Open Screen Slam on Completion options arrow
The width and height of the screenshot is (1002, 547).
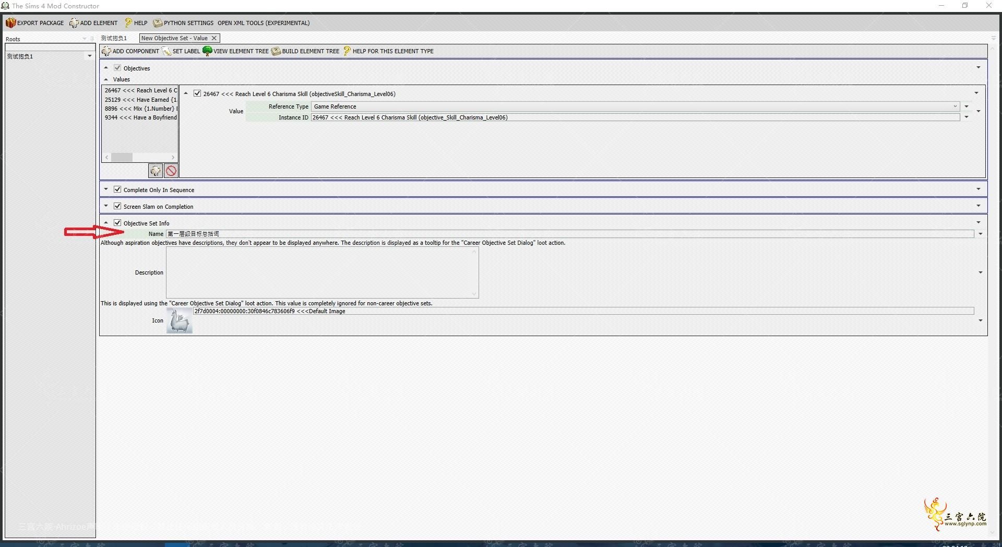(x=979, y=206)
